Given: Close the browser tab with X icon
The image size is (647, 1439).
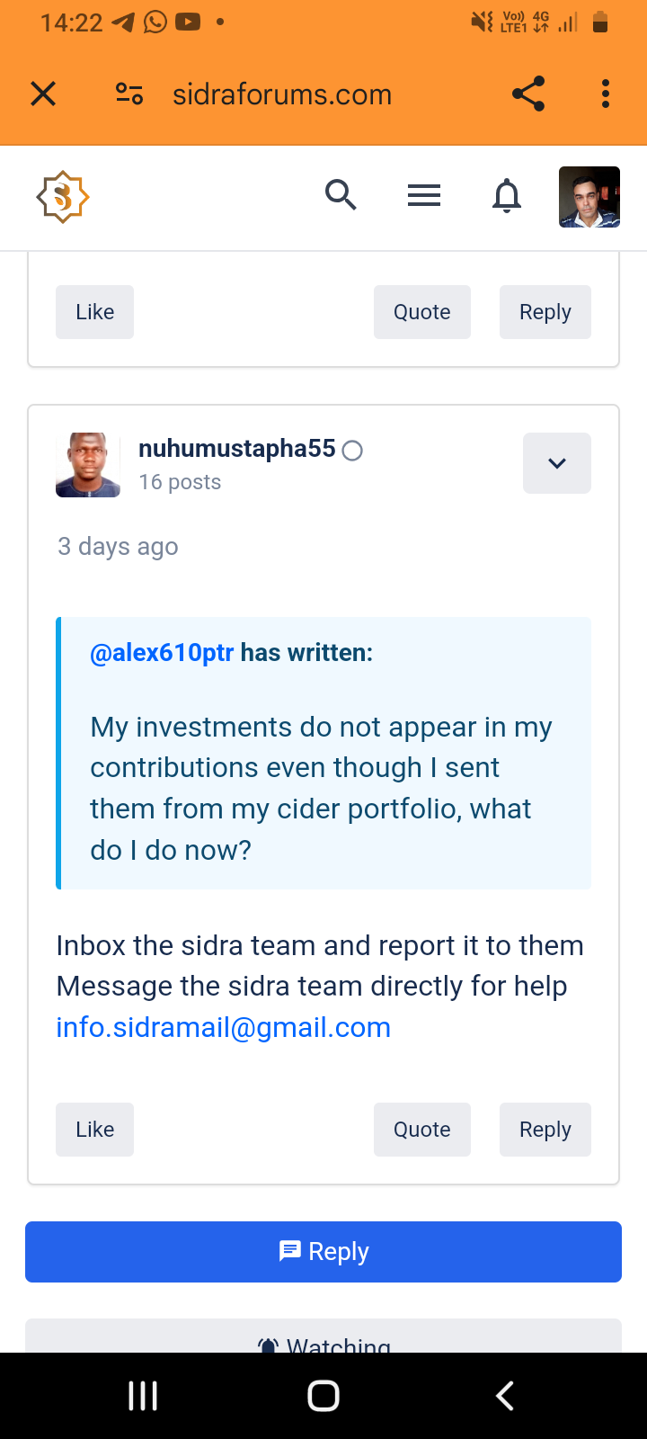Looking at the screenshot, I should [x=43, y=94].
